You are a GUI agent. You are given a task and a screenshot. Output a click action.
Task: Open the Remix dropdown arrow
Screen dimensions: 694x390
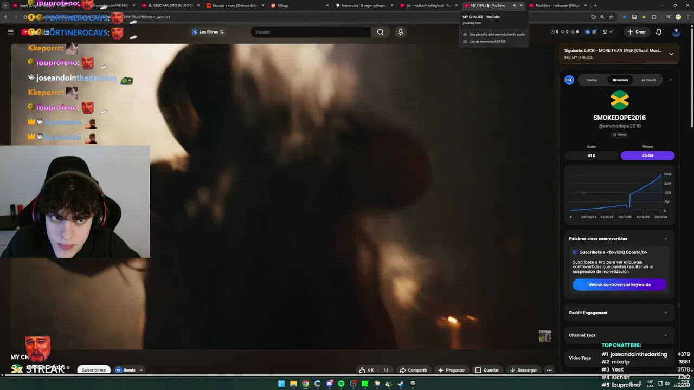[141, 370]
